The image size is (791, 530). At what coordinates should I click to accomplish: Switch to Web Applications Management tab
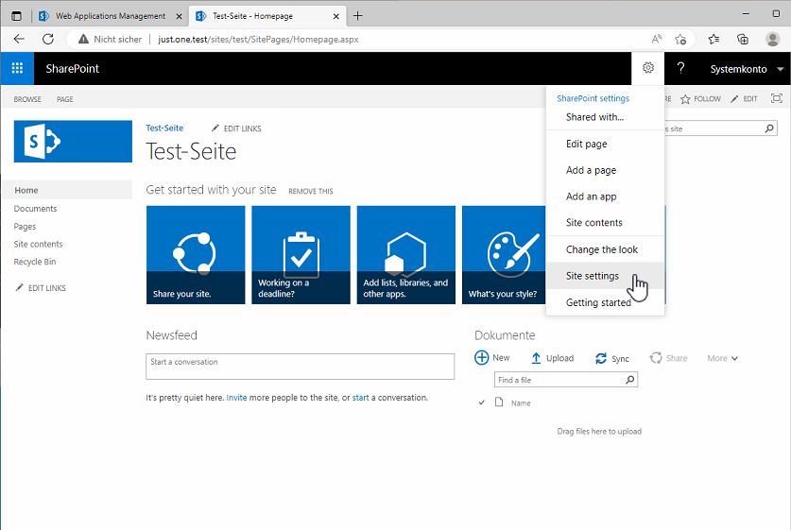110,16
